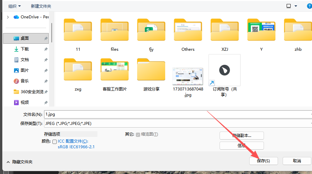Select 图片 label in navigation pane
This screenshot has width=312, height=174.
(x=25, y=70)
